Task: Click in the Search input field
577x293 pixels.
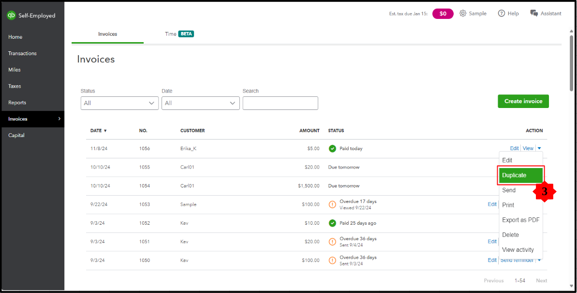Action: (281, 103)
